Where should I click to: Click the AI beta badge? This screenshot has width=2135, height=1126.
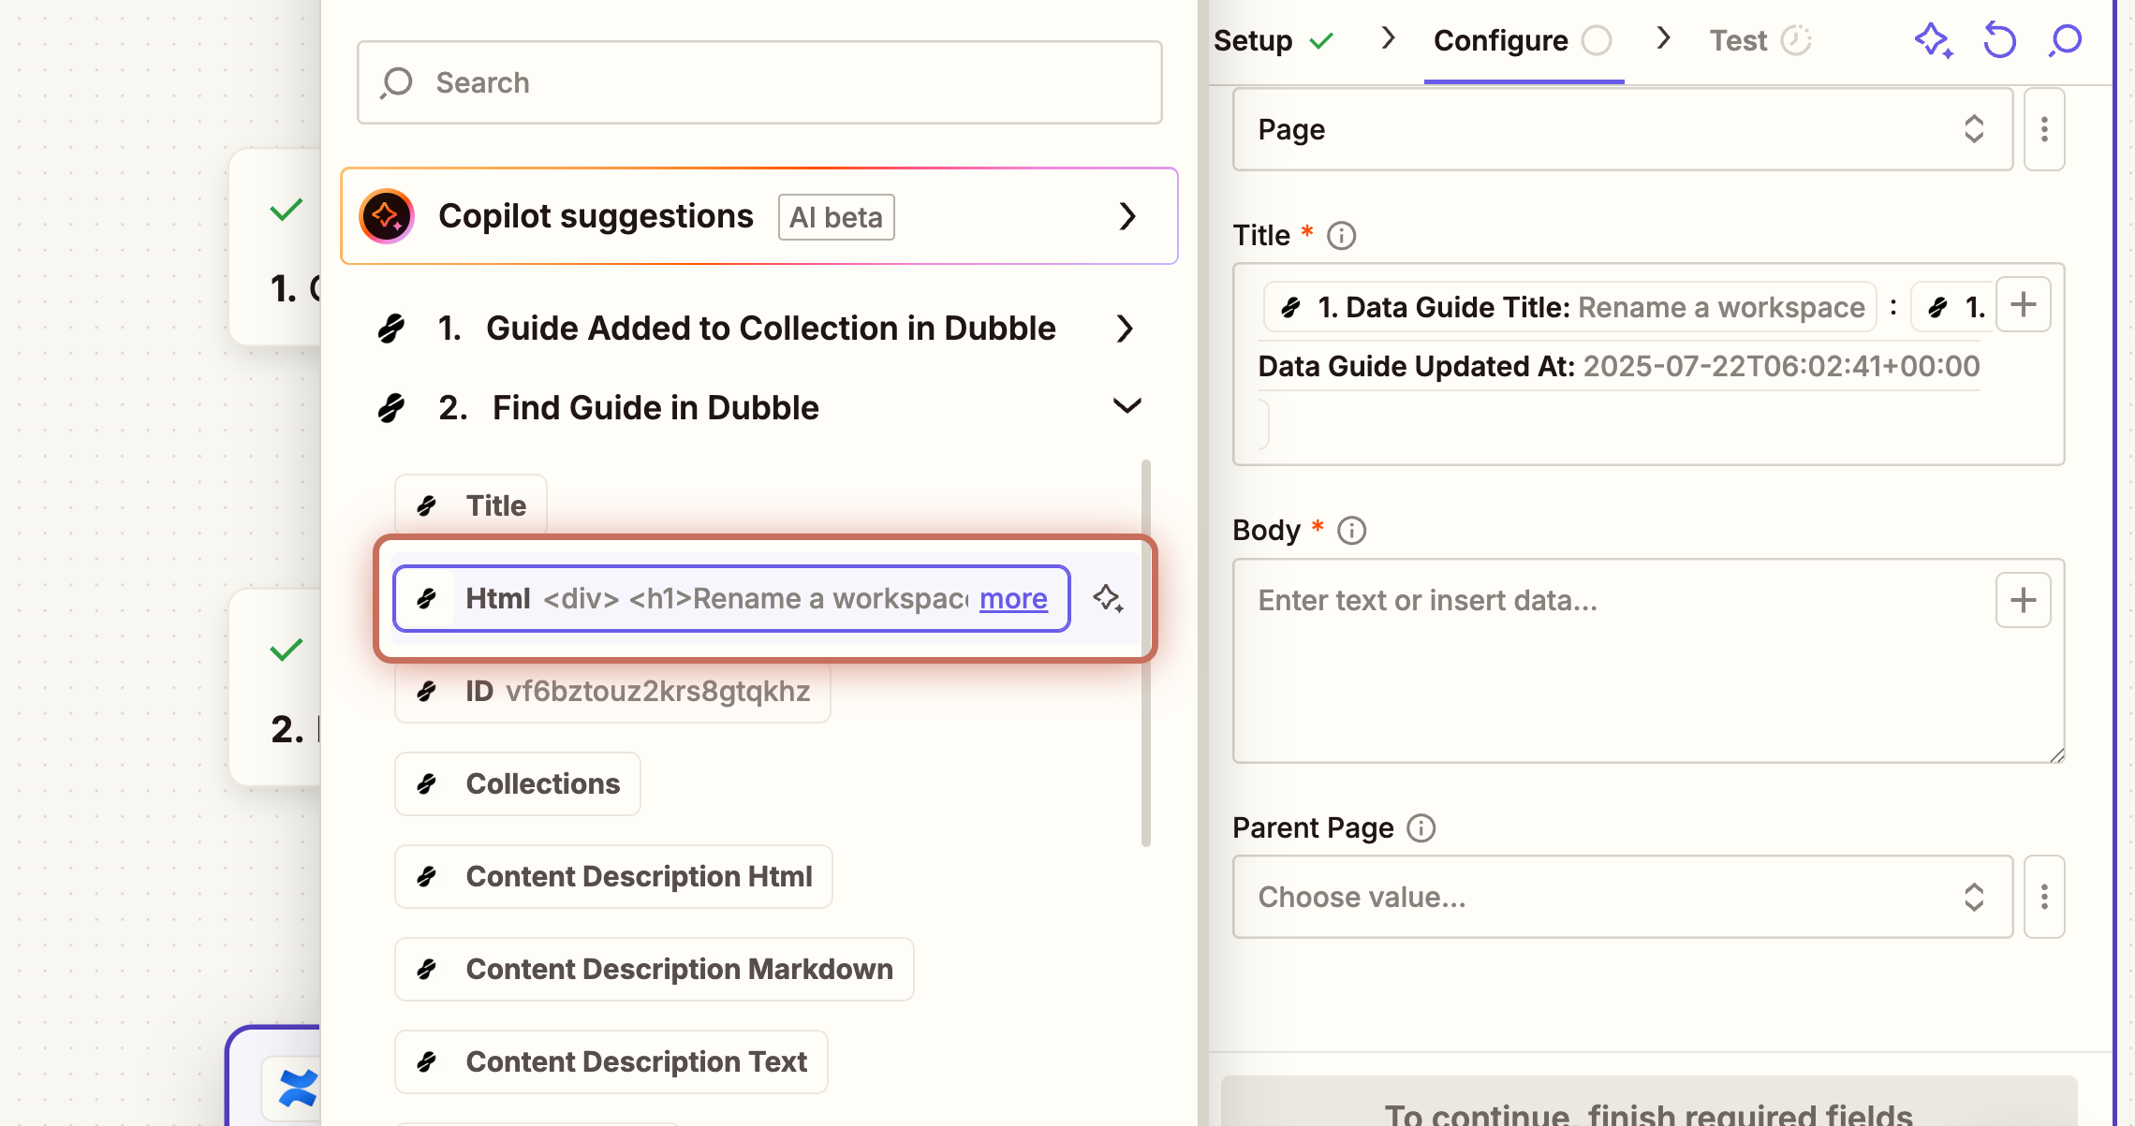click(836, 217)
